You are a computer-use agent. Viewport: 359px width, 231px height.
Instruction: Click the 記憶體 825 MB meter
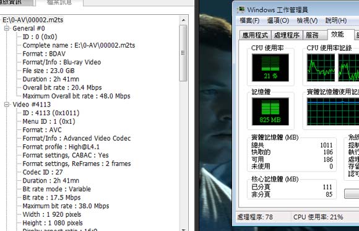click(270, 111)
